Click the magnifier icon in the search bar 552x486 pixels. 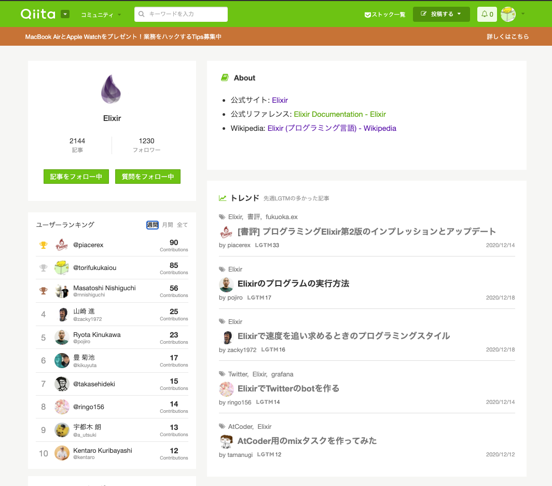pyautogui.click(x=141, y=14)
